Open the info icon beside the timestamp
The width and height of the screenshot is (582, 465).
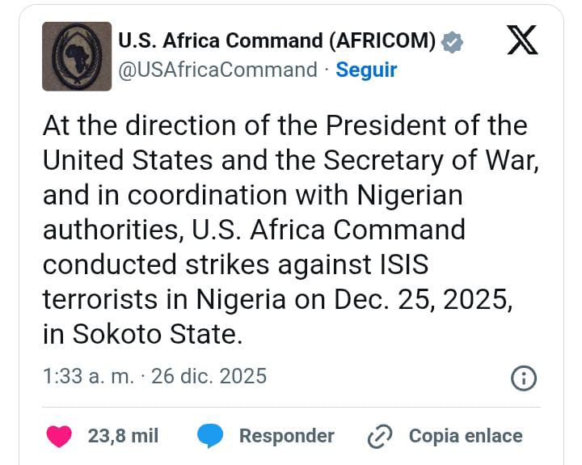524,377
